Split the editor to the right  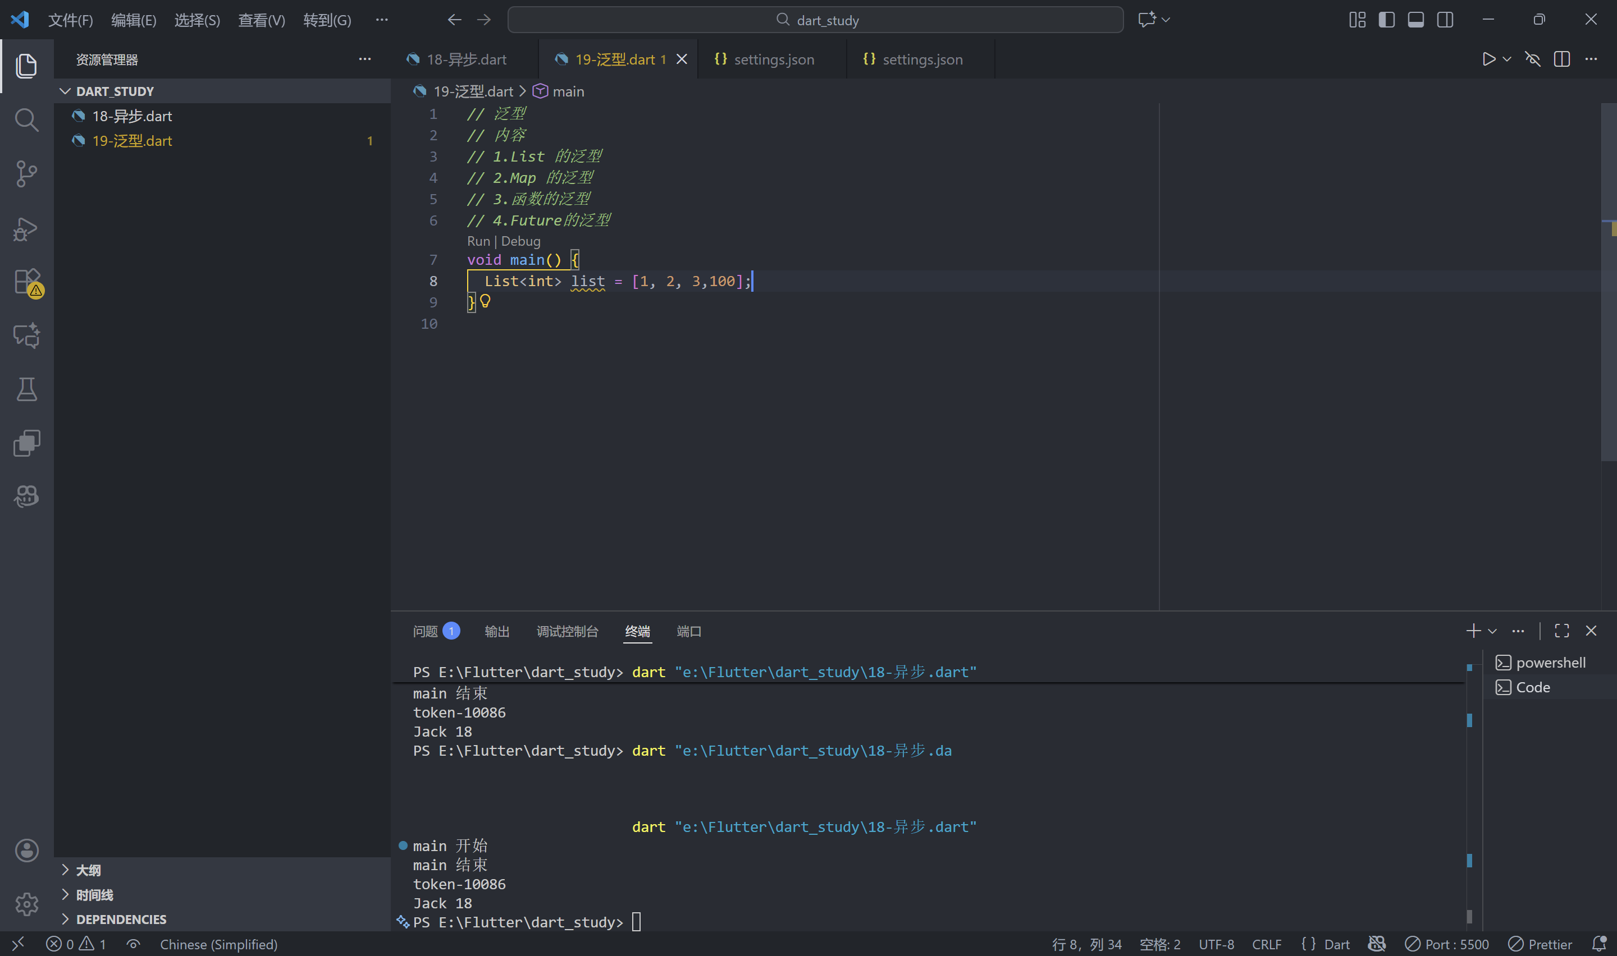(x=1561, y=59)
